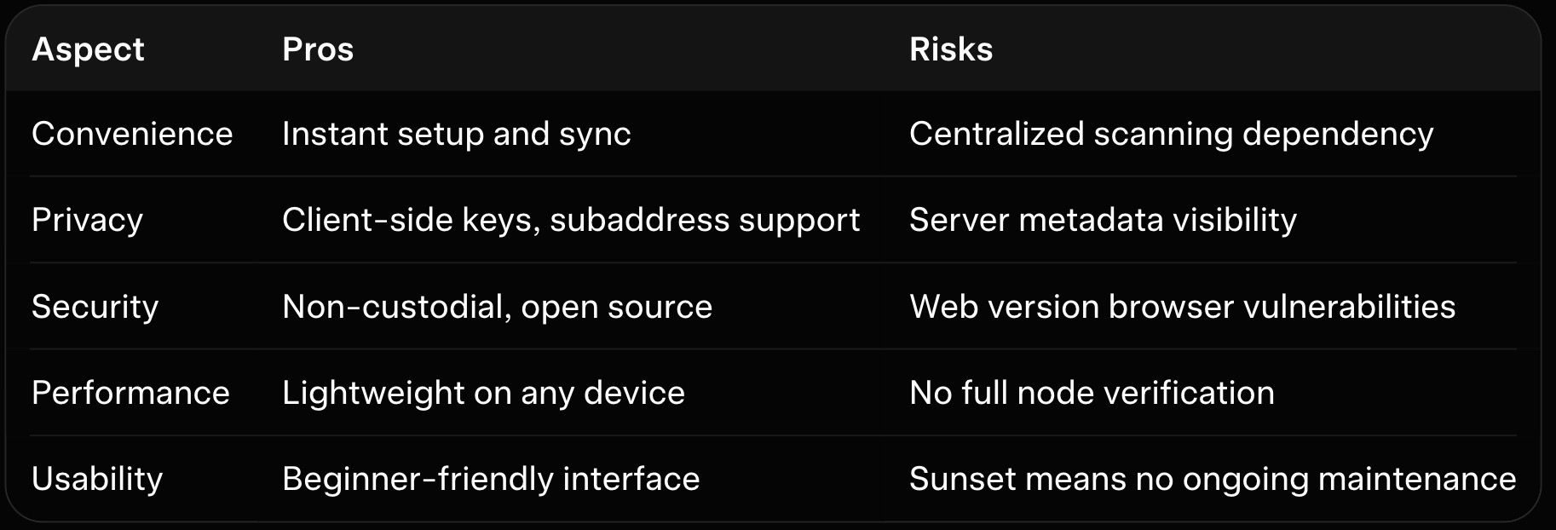Click 'Web version browser vulnerabilities' cell
The image size is (1556, 530).
1182,307
